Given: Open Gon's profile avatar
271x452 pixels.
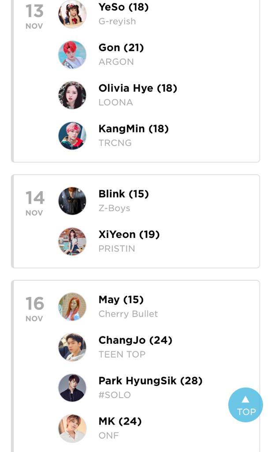Looking at the screenshot, I should [x=72, y=55].
